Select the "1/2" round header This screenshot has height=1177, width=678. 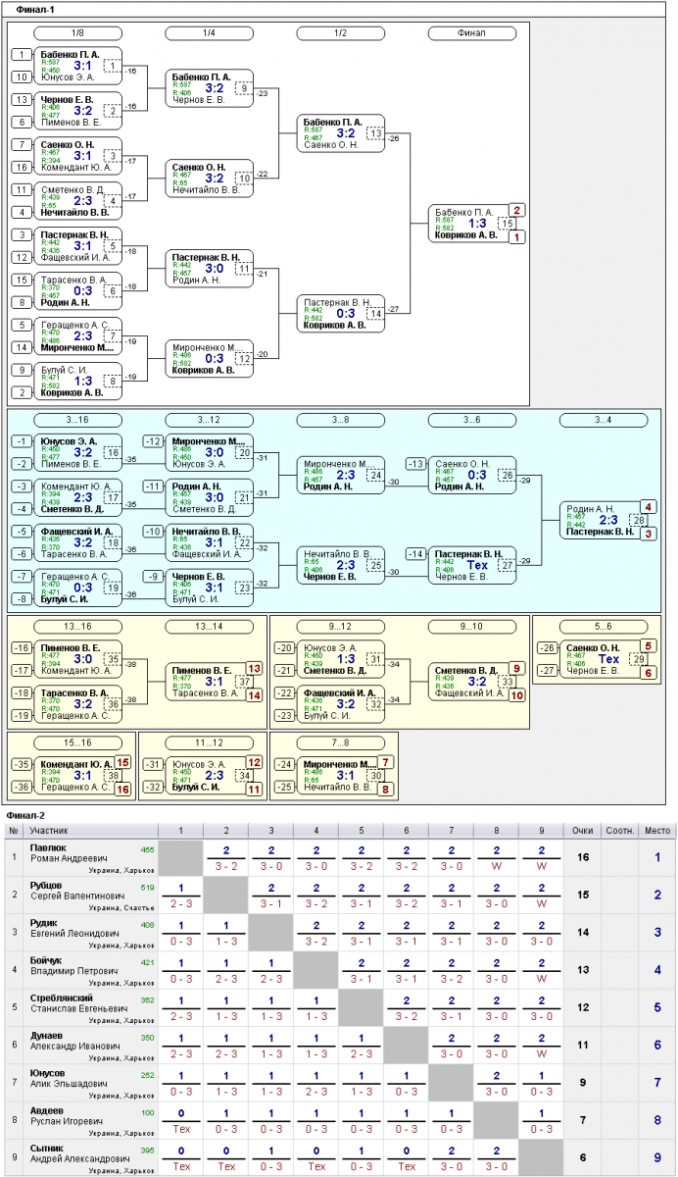[341, 33]
